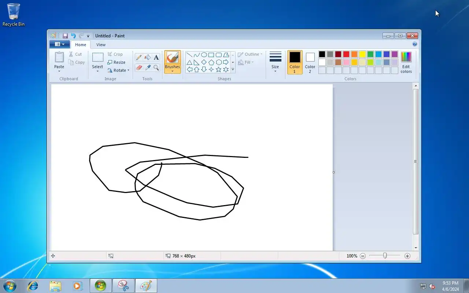This screenshot has width=469, height=293.
Task: Expand the dropdown arrow under Select
Action: point(97,71)
